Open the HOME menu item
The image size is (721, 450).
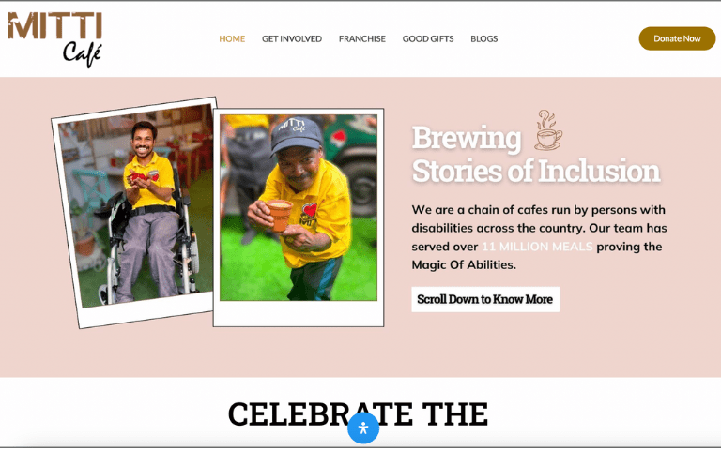point(232,39)
